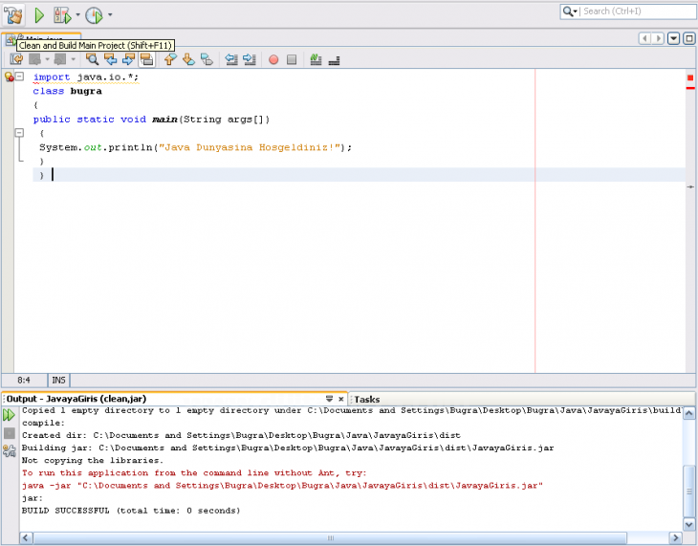
Task: Stop macro recording with square icon
Action: click(292, 59)
